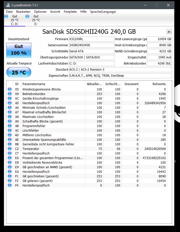Click status orb for GB gelesen (gesamt)
180x232 pixels.
click(10, 181)
